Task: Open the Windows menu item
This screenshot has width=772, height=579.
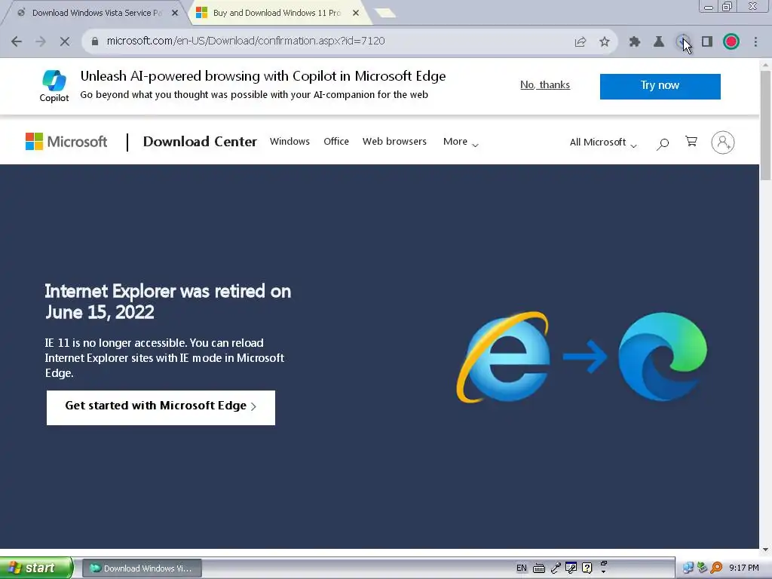Action: click(289, 141)
